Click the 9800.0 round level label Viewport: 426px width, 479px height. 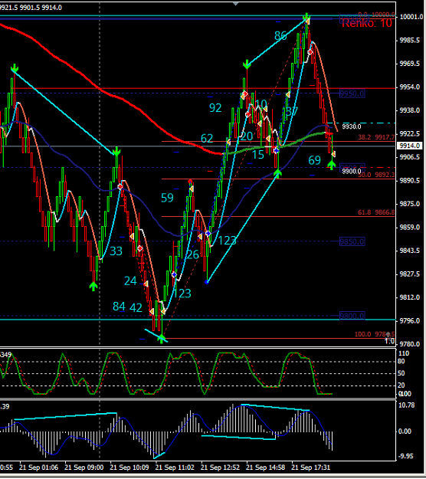point(352,316)
